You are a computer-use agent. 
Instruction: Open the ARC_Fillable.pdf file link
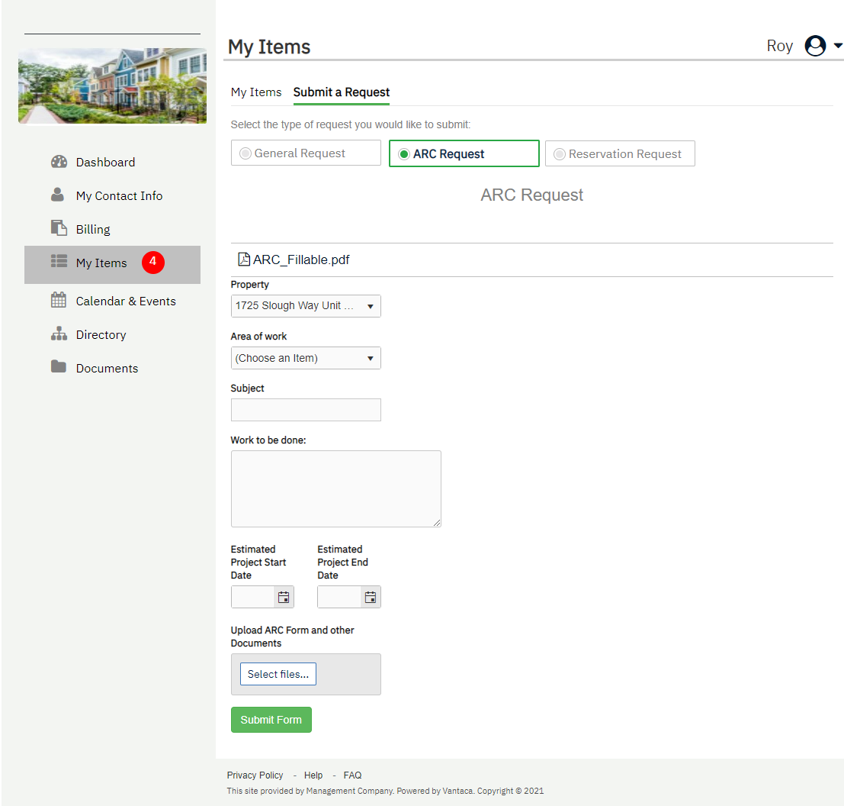click(300, 260)
